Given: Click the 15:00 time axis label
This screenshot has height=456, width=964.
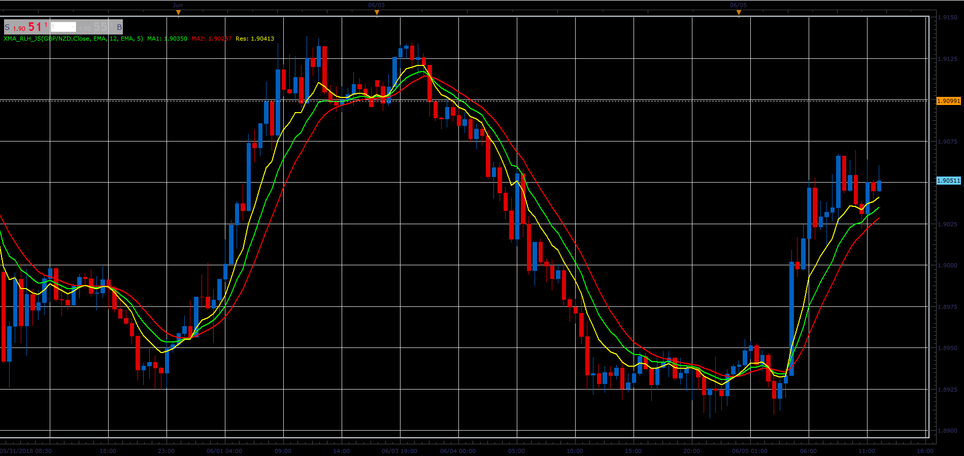Looking at the screenshot, I should click(633, 451).
